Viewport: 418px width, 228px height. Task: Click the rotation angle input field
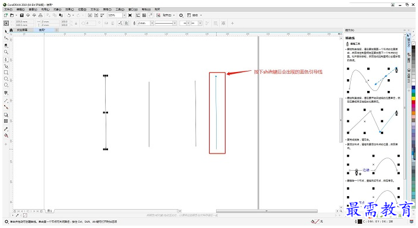click(x=90, y=24)
